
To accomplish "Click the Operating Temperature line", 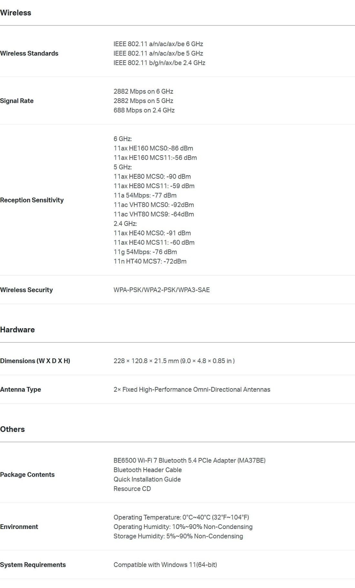I will [181, 517].
